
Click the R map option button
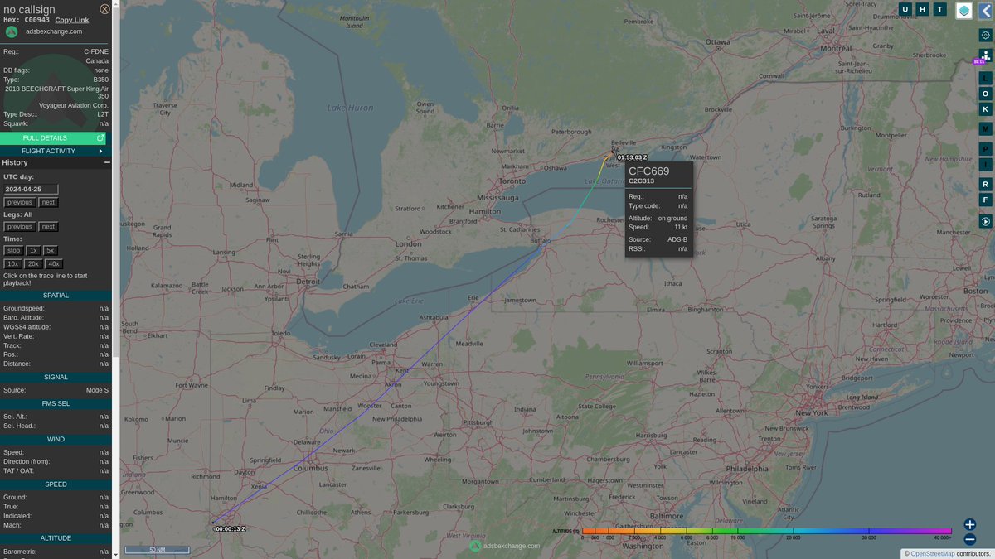point(985,184)
